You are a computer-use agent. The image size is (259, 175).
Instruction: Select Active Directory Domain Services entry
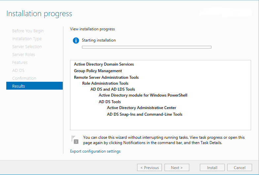click(x=104, y=64)
